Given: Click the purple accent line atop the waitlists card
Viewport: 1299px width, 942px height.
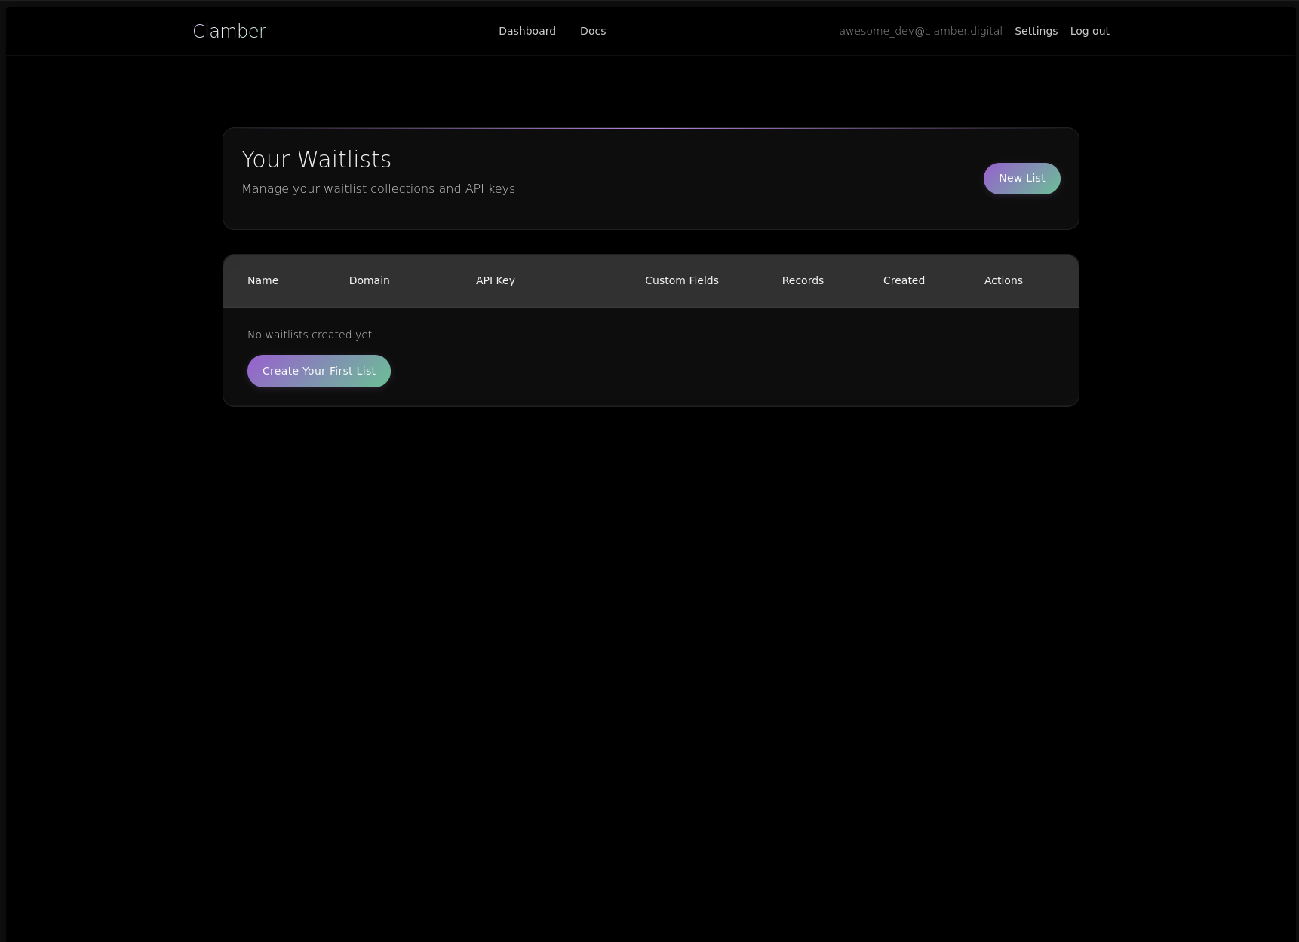Looking at the screenshot, I should click(650, 129).
